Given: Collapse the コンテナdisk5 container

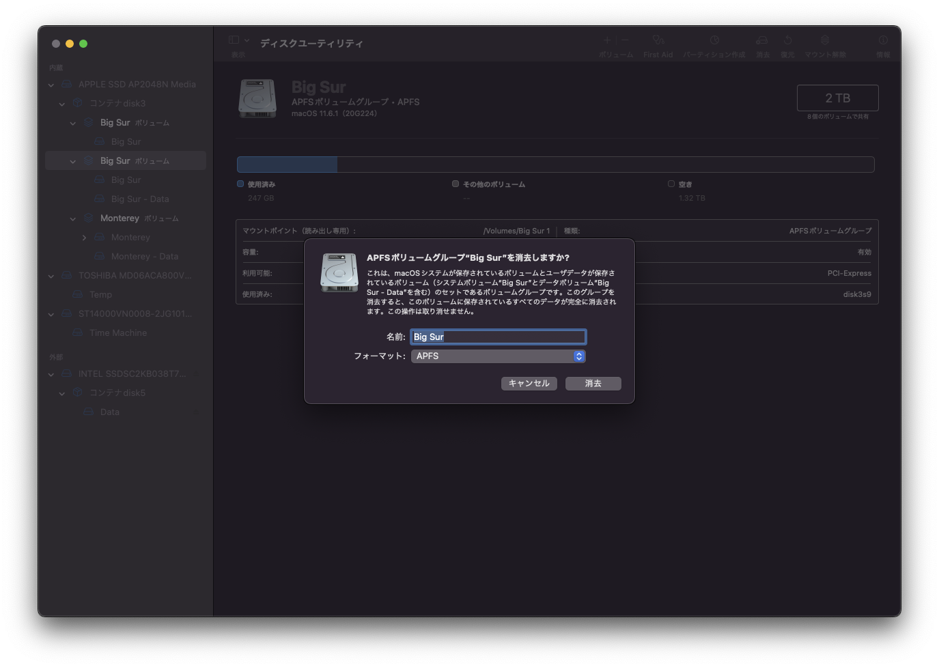Looking at the screenshot, I should point(62,393).
